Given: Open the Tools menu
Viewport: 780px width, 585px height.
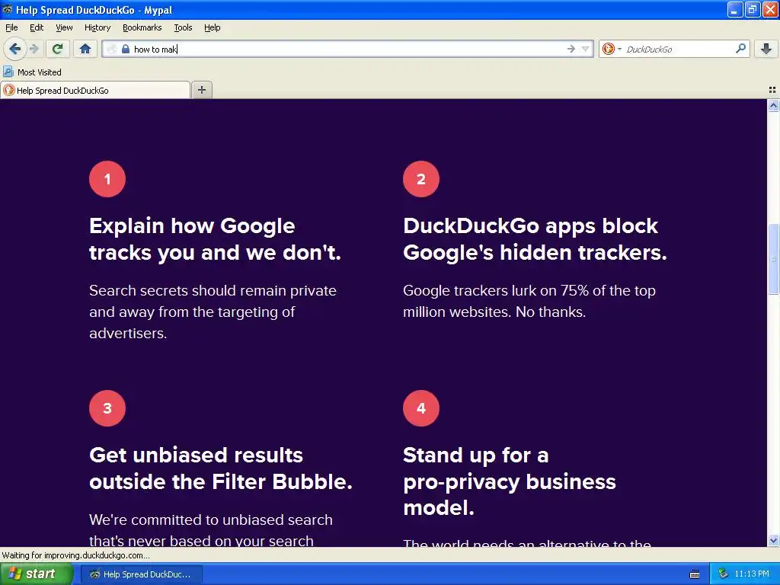Looking at the screenshot, I should click(183, 27).
